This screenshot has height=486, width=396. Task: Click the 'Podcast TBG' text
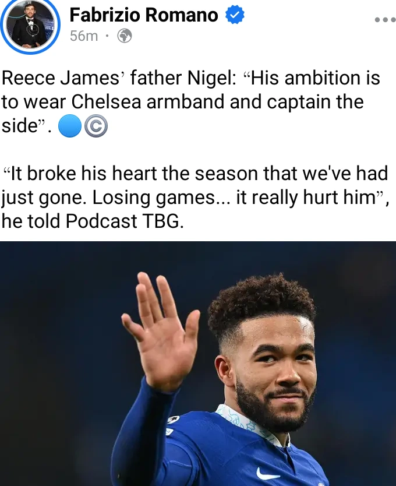(x=122, y=221)
